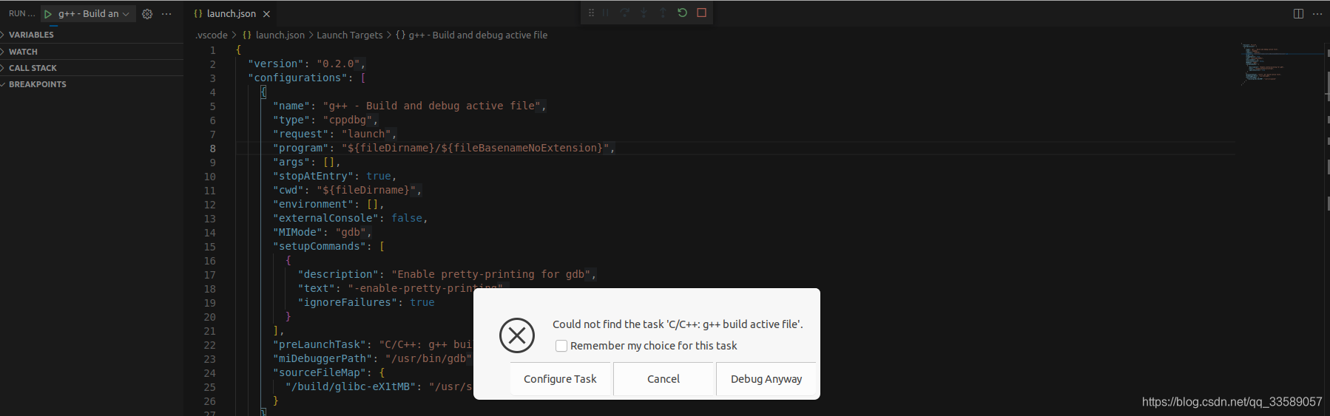This screenshot has height=416, width=1330.
Task: Select Launch Targets in the breadcrumb
Action: tap(350, 35)
